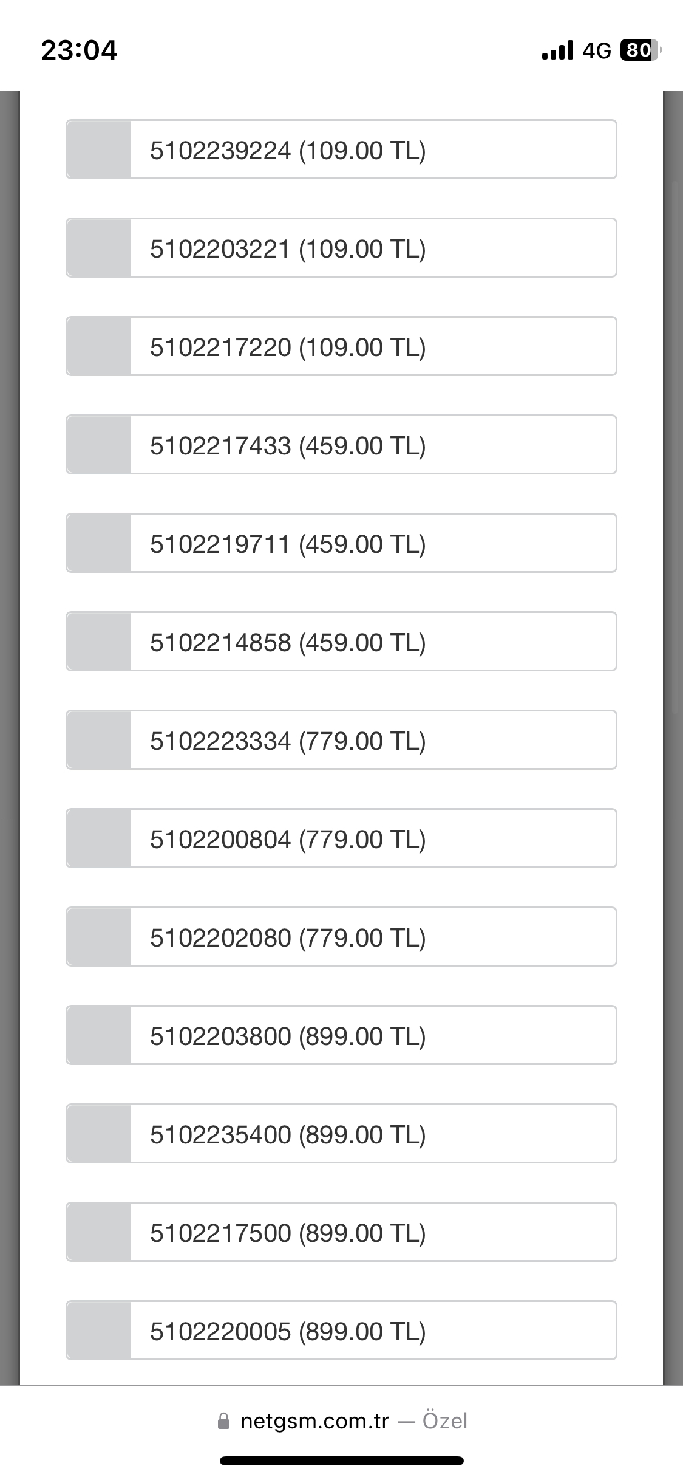Choose the 5102217220 number option
Image resolution: width=683 pixels, height=1480 pixels.
click(341, 346)
